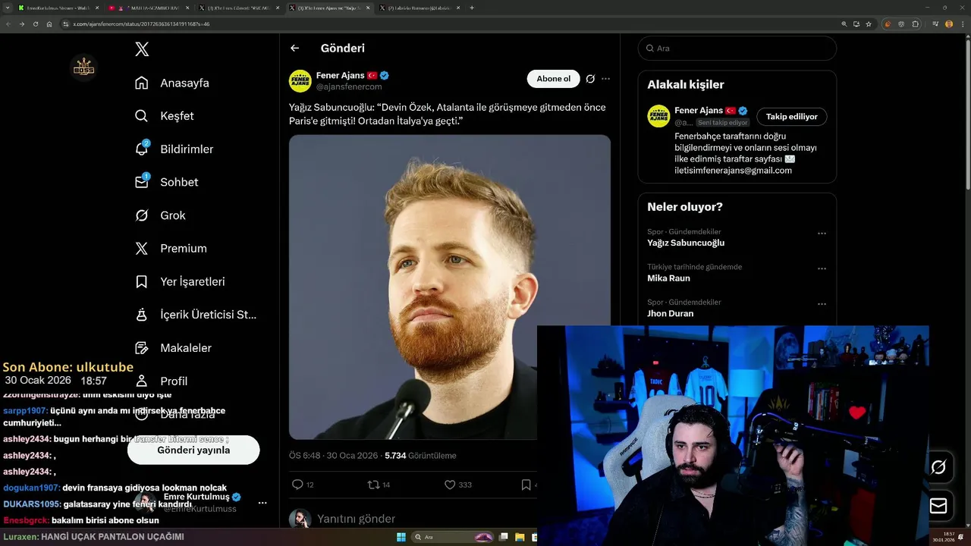This screenshot has height=546, width=971.
Task: Open the post's three-dot more menu
Action: tap(605, 79)
